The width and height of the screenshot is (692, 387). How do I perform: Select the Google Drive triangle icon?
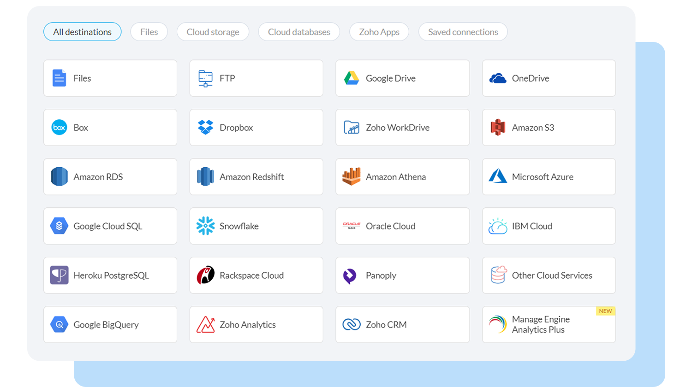tap(352, 78)
